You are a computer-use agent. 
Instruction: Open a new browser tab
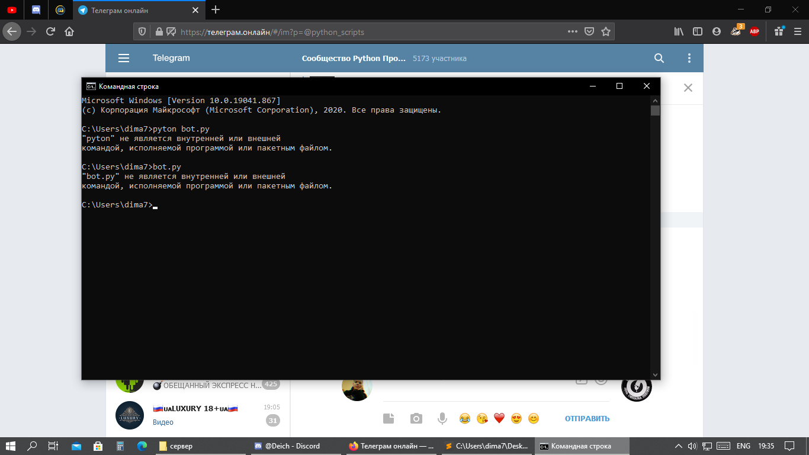pos(216,10)
